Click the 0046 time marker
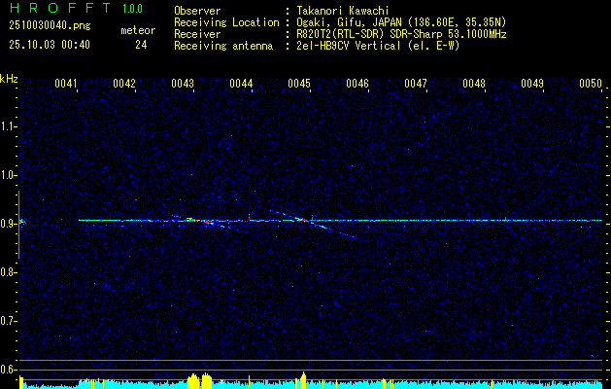611x389 pixels. point(357,84)
